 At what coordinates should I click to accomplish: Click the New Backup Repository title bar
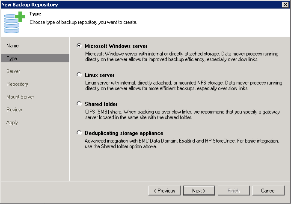click(x=128, y=4)
